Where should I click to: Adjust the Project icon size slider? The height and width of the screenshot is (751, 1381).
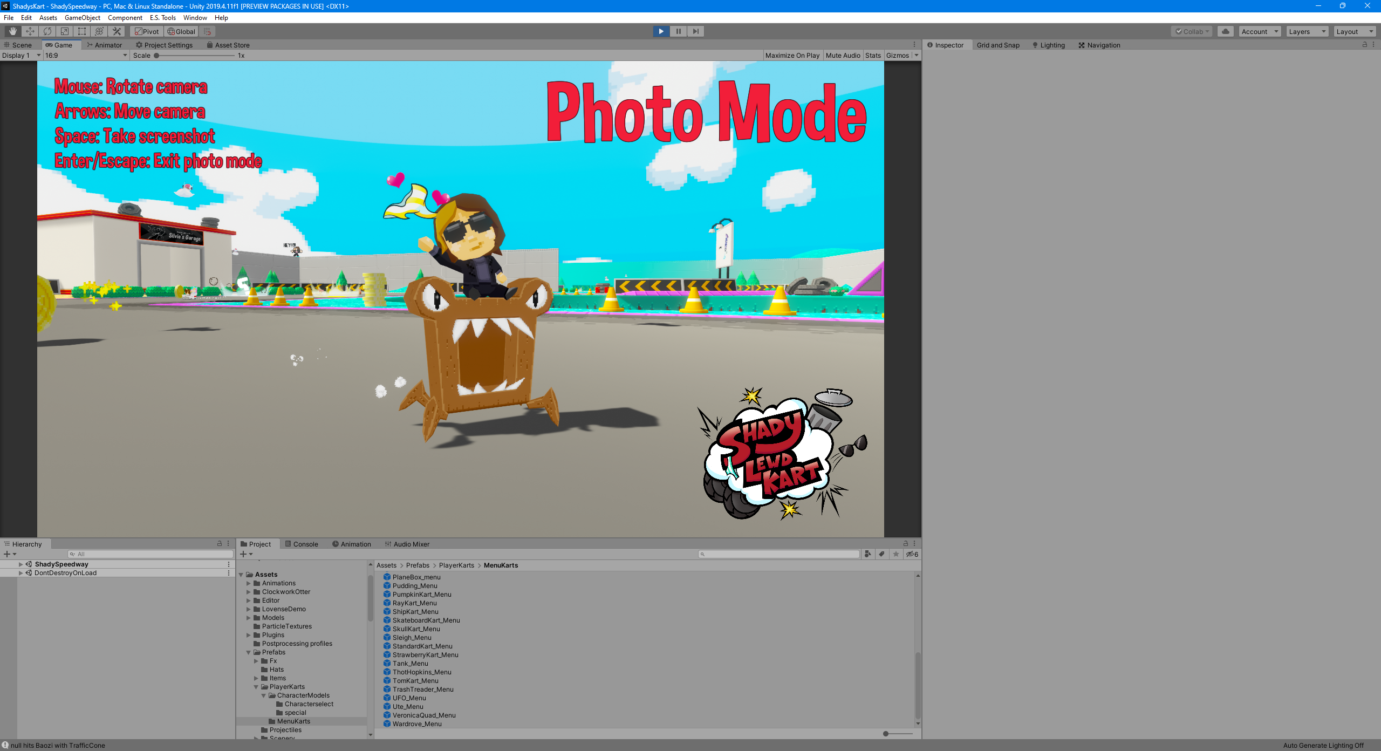[x=897, y=734]
